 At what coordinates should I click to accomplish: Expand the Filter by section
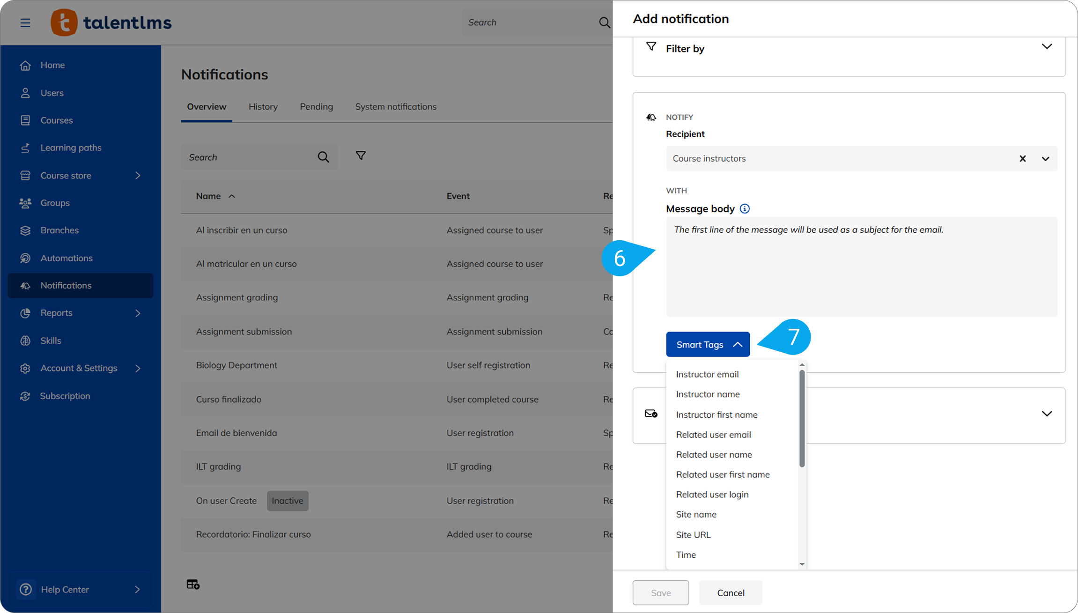click(1047, 47)
